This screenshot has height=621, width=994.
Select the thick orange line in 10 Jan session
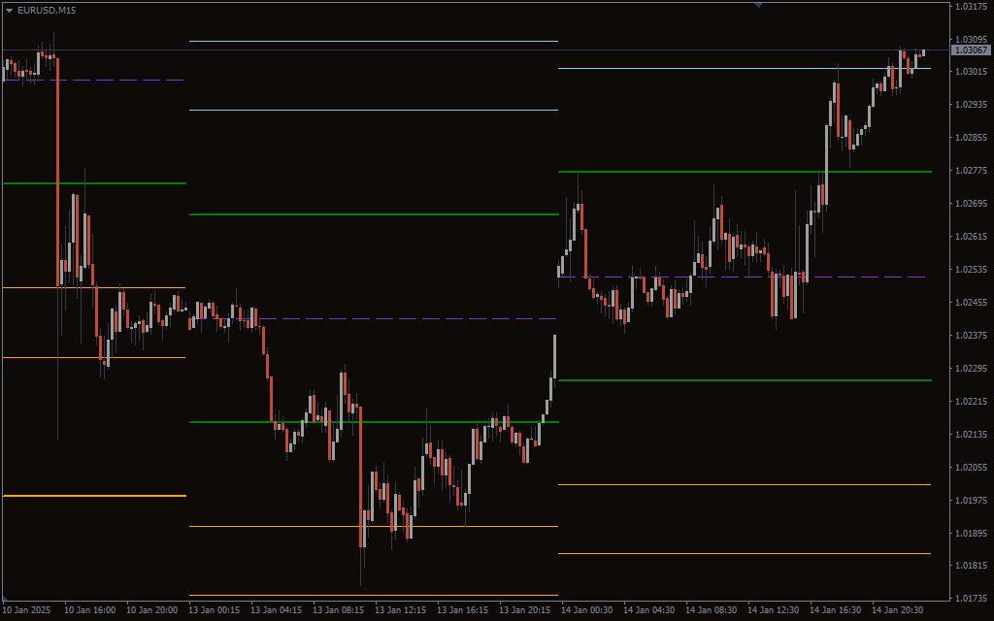pos(93,496)
